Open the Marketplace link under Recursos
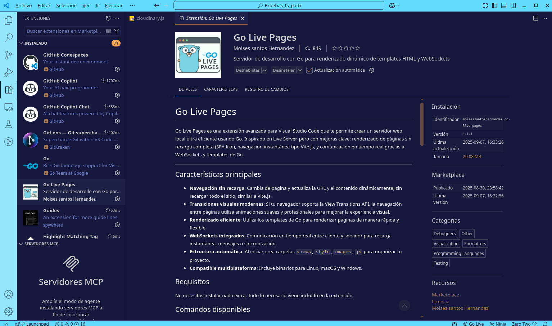The width and height of the screenshot is (552, 326). pos(445,295)
